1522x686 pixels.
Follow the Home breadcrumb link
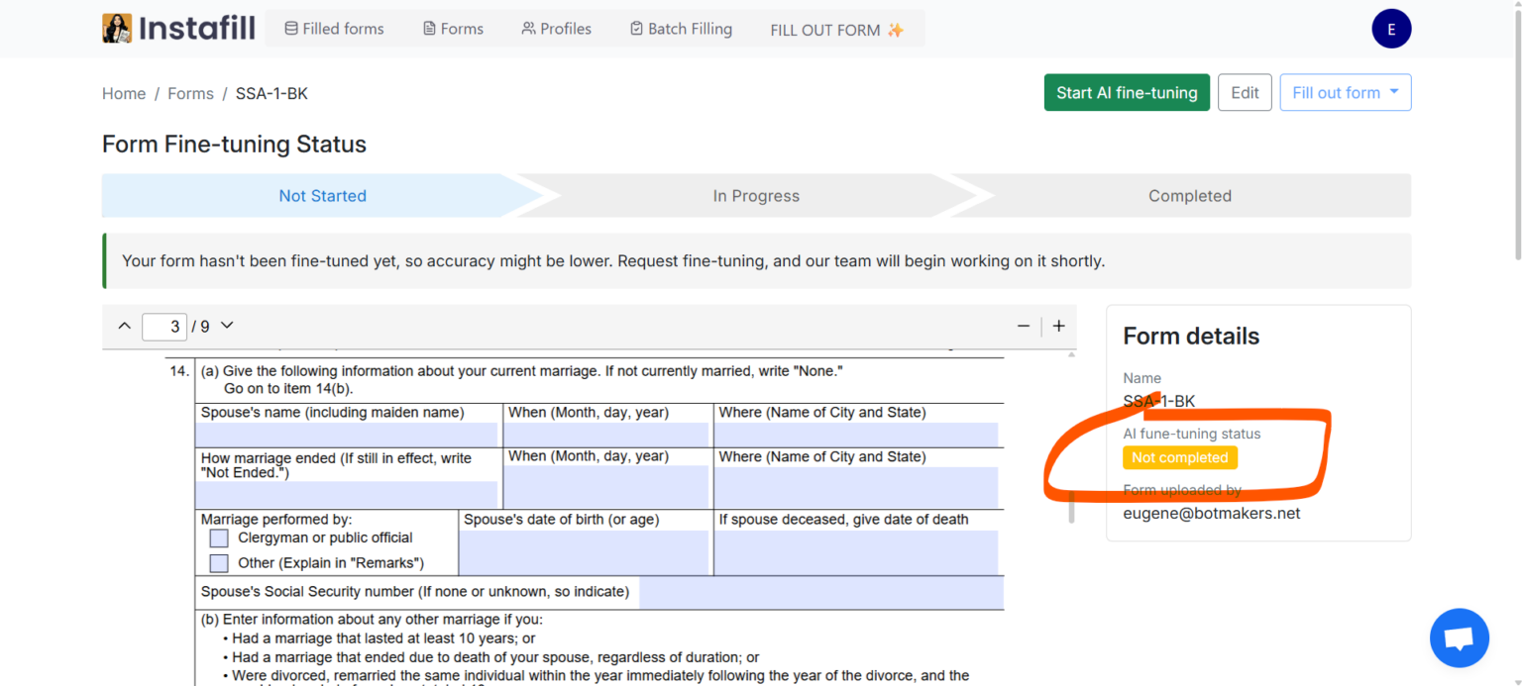tap(124, 93)
